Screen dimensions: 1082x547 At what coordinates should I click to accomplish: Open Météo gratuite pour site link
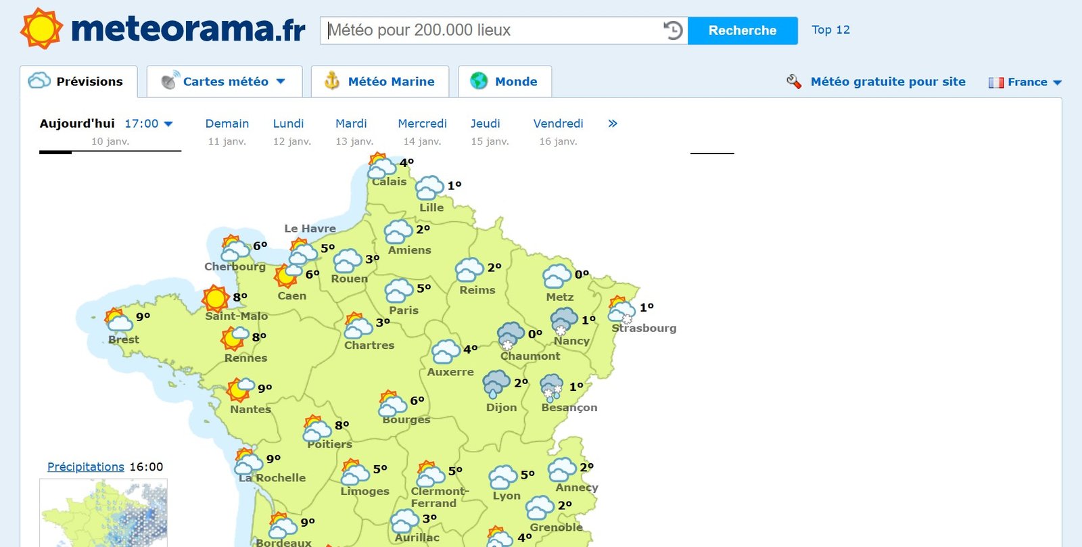pyautogui.click(x=887, y=82)
